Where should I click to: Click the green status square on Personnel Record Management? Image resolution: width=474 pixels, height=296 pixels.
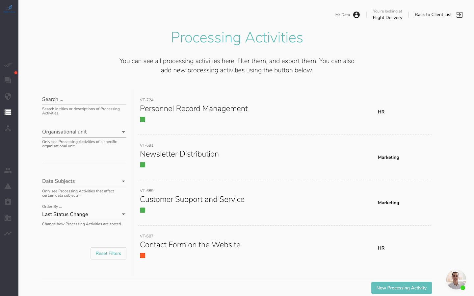point(143,119)
